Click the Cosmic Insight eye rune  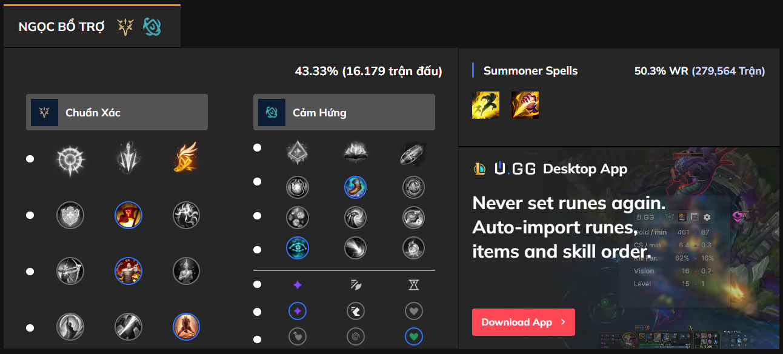coord(298,248)
